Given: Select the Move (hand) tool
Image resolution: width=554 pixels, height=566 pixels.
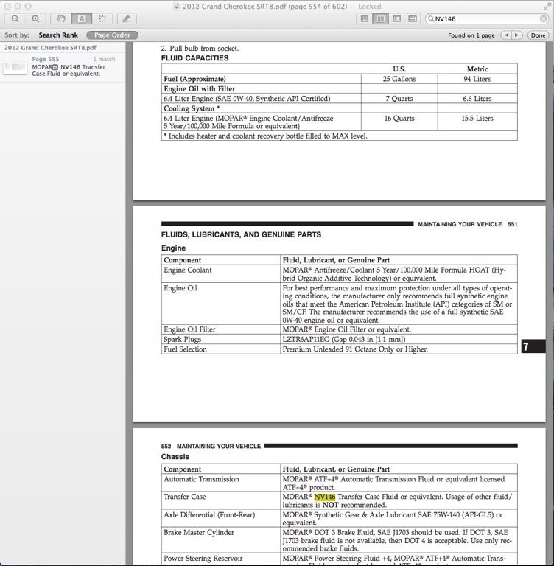Looking at the screenshot, I should tap(61, 18).
